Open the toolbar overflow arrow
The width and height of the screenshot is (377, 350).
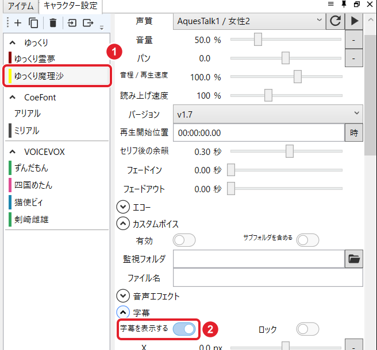(102, 28)
